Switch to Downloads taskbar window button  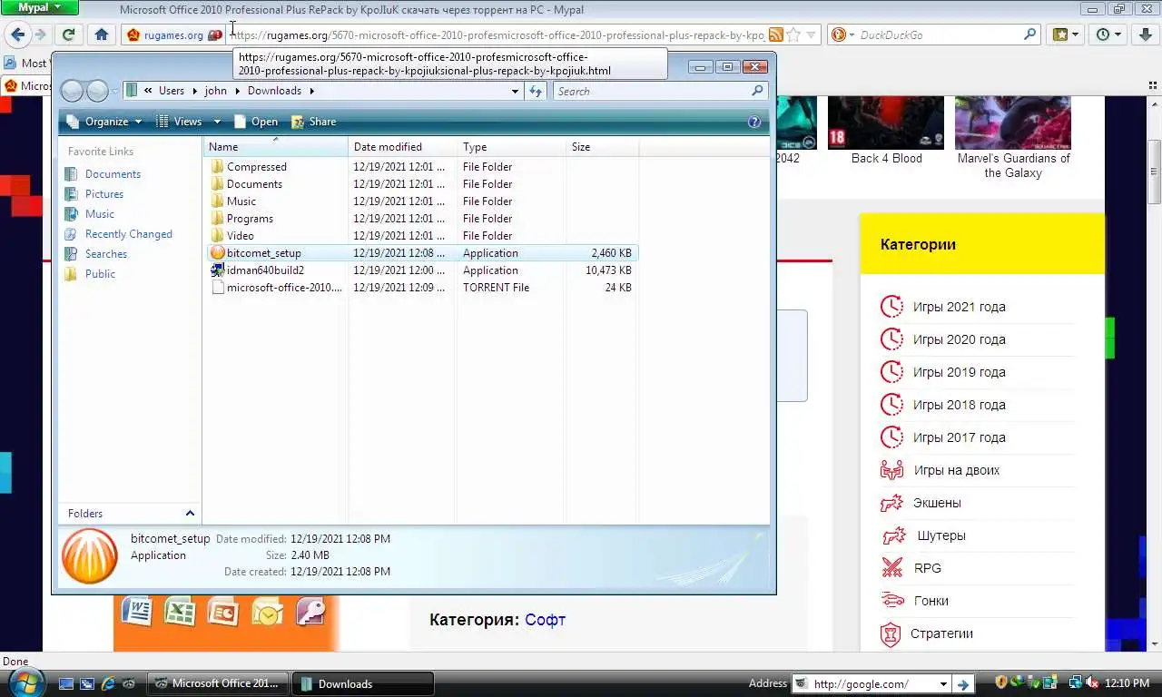(x=363, y=683)
